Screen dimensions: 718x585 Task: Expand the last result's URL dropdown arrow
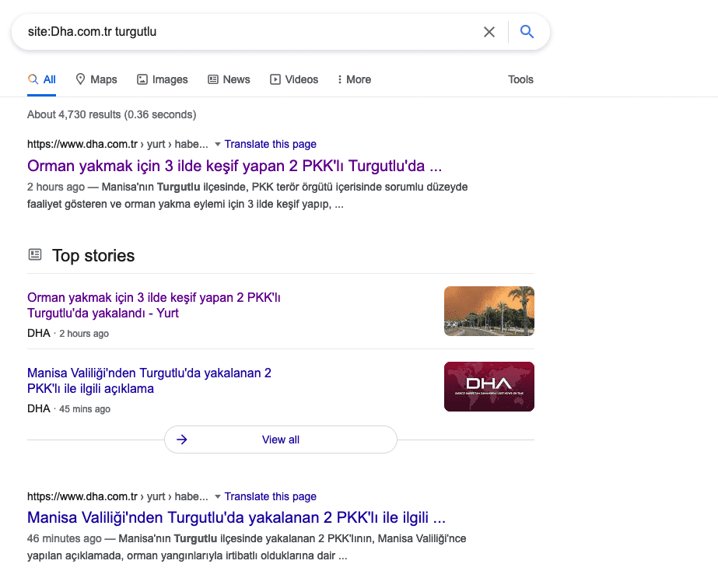click(x=218, y=496)
